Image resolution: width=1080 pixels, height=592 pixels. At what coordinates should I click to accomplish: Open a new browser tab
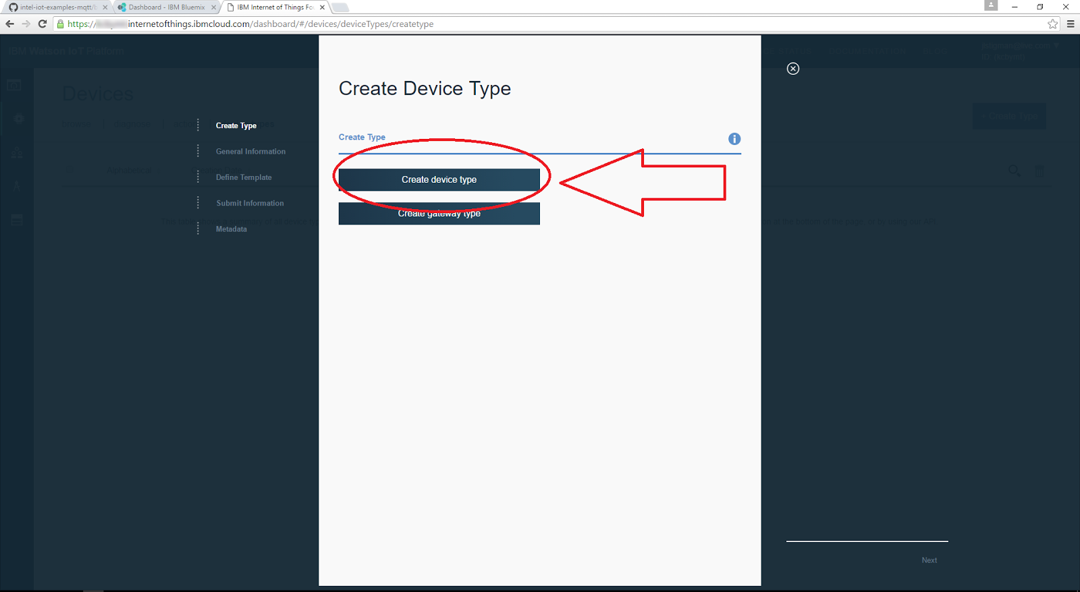340,7
